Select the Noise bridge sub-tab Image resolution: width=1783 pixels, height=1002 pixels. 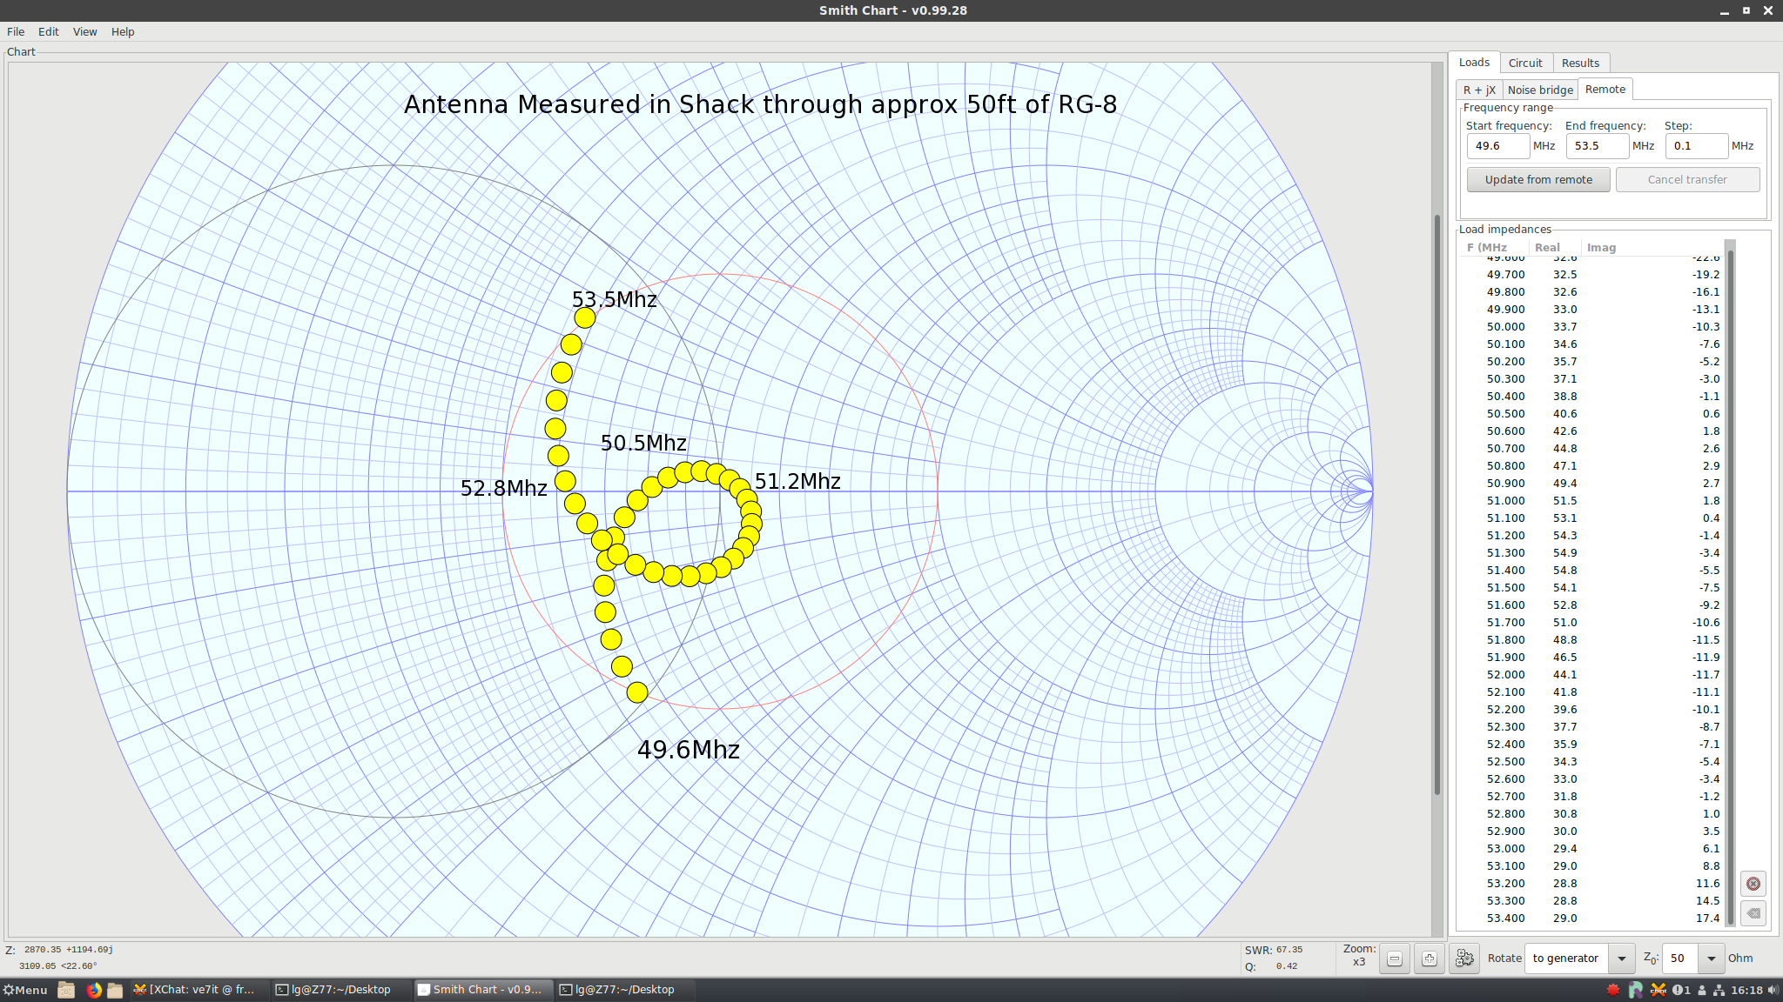pyautogui.click(x=1540, y=90)
